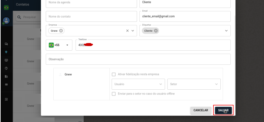Click the logout exit sidebar icon
264x122 pixels.
click(6, 99)
